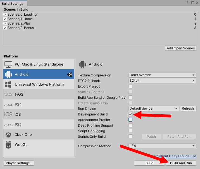Click Add Open Scenes button
This screenshot has height=169, width=200.
(181, 48)
